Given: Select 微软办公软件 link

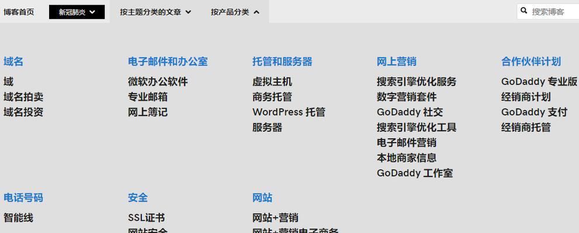Looking at the screenshot, I should pyautogui.click(x=158, y=82).
